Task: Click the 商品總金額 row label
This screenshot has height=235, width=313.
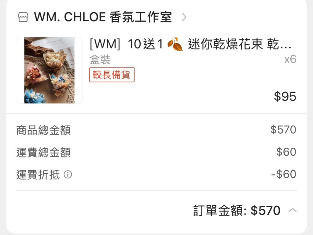Action: click(x=43, y=130)
